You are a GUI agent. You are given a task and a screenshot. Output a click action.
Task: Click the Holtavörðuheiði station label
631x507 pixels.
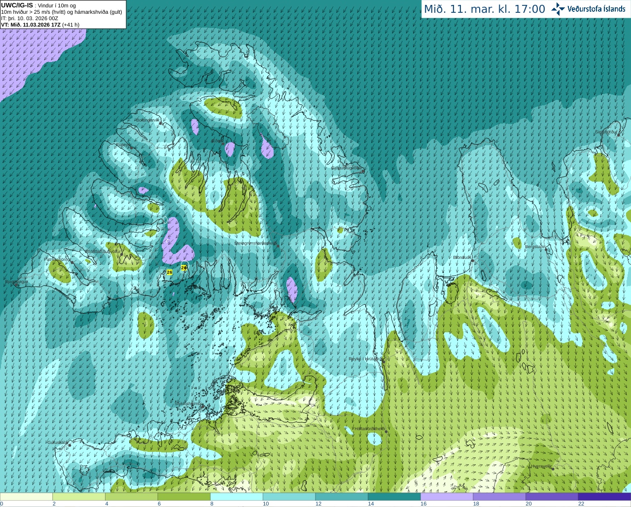(x=369, y=429)
